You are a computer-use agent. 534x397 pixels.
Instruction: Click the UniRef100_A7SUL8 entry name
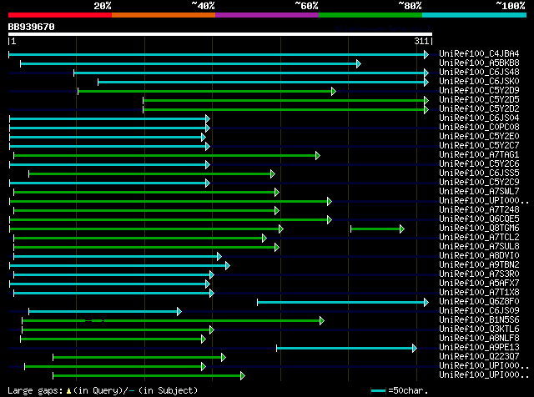[x=479, y=247]
